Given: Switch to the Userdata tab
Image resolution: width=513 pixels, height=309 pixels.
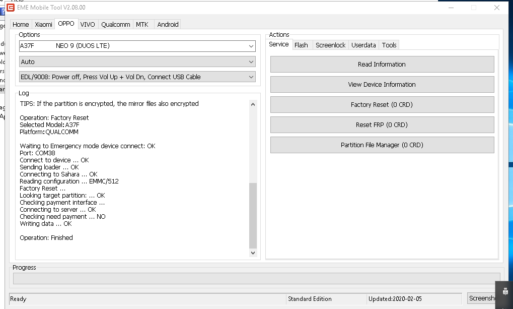Looking at the screenshot, I should tap(363, 45).
